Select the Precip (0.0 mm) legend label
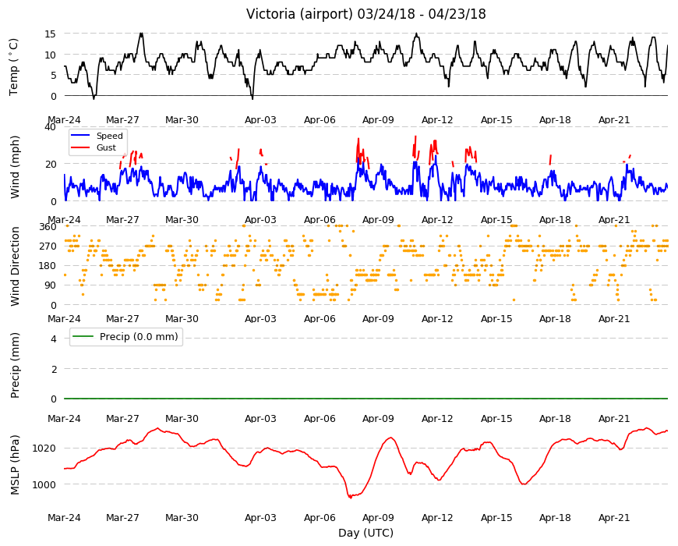This screenshot has height=546, width=678. [x=139, y=337]
